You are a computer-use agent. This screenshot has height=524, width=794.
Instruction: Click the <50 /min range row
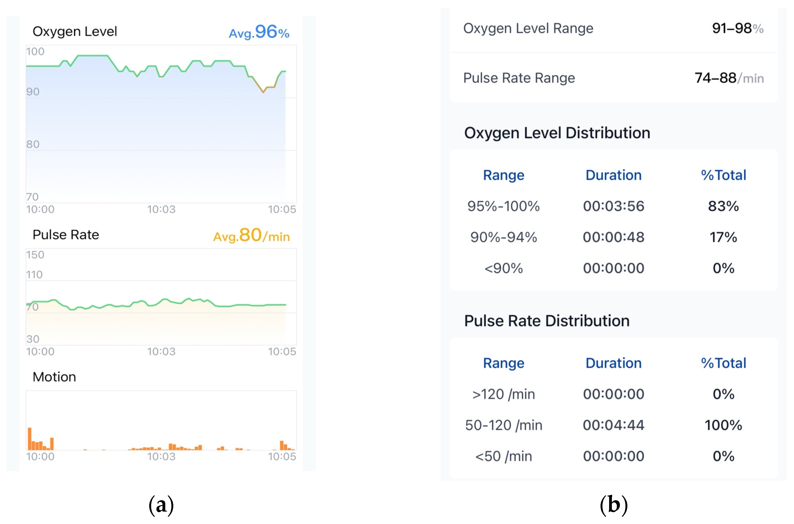(613, 456)
